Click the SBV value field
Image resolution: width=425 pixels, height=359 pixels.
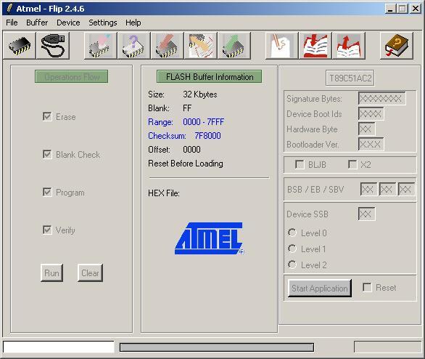pos(406,189)
